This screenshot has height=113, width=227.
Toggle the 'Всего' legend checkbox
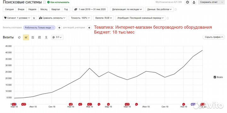(215, 77)
